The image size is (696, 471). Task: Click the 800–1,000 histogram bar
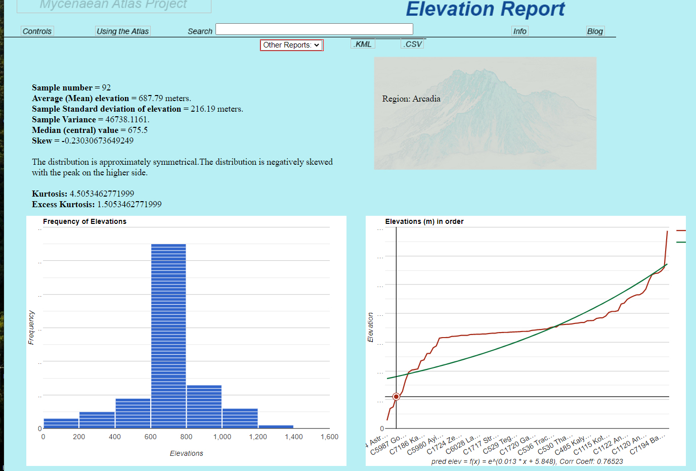tap(204, 407)
